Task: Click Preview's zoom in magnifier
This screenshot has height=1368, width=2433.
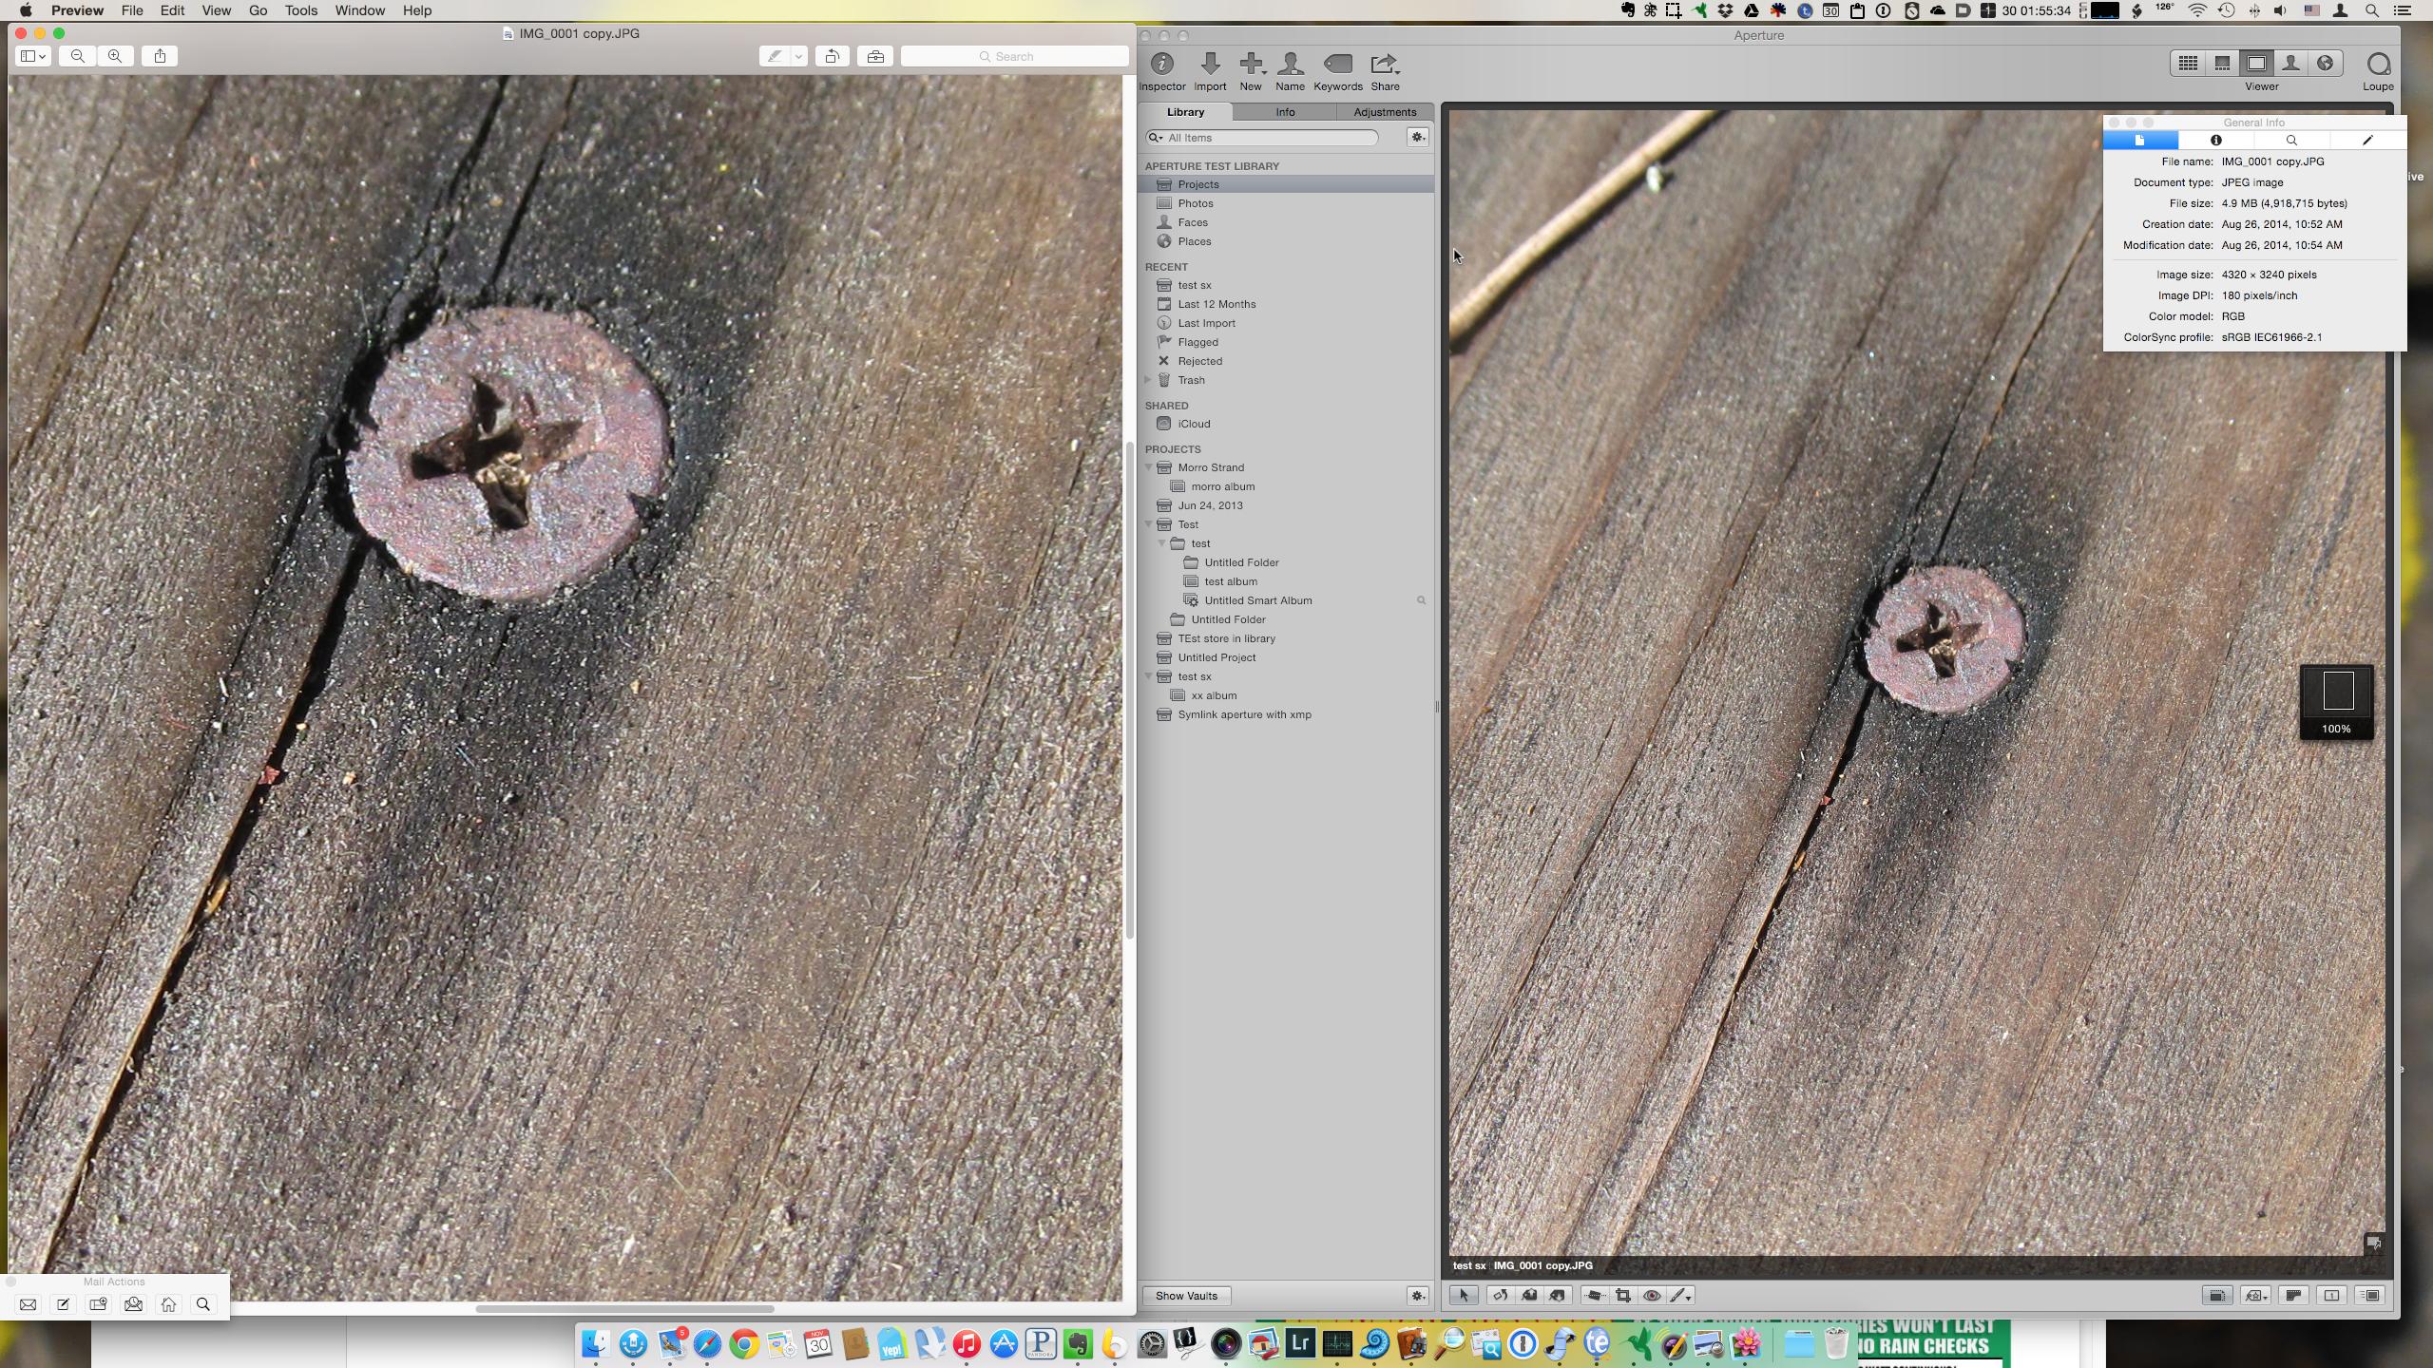Action: (x=115, y=56)
